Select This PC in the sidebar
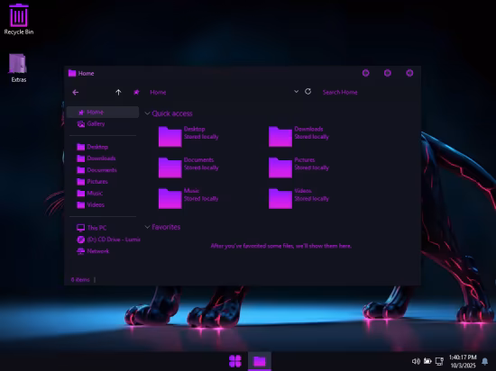 (x=103, y=228)
